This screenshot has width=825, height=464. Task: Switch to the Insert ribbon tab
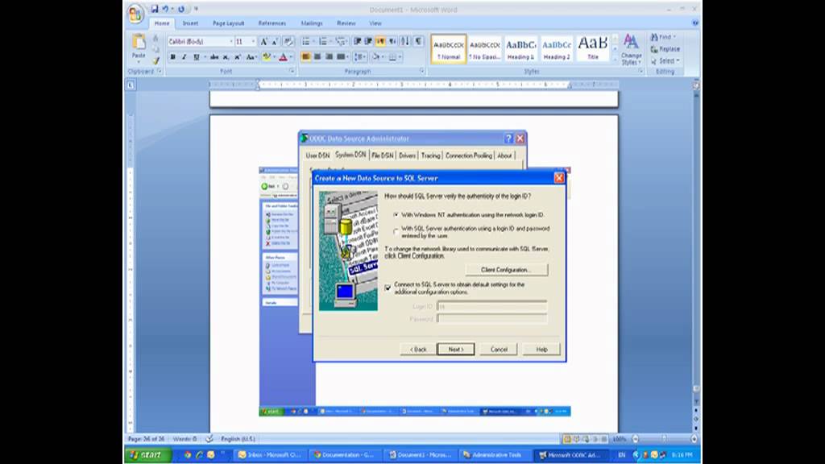[190, 23]
